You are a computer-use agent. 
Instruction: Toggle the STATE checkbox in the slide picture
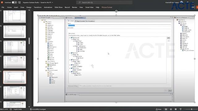(x=75, y=75)
